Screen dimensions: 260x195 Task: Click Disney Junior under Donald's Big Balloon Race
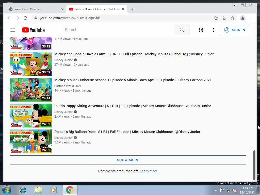coord(63,138)
